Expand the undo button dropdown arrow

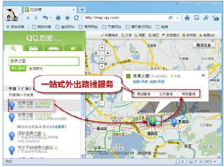coord(51,18)
